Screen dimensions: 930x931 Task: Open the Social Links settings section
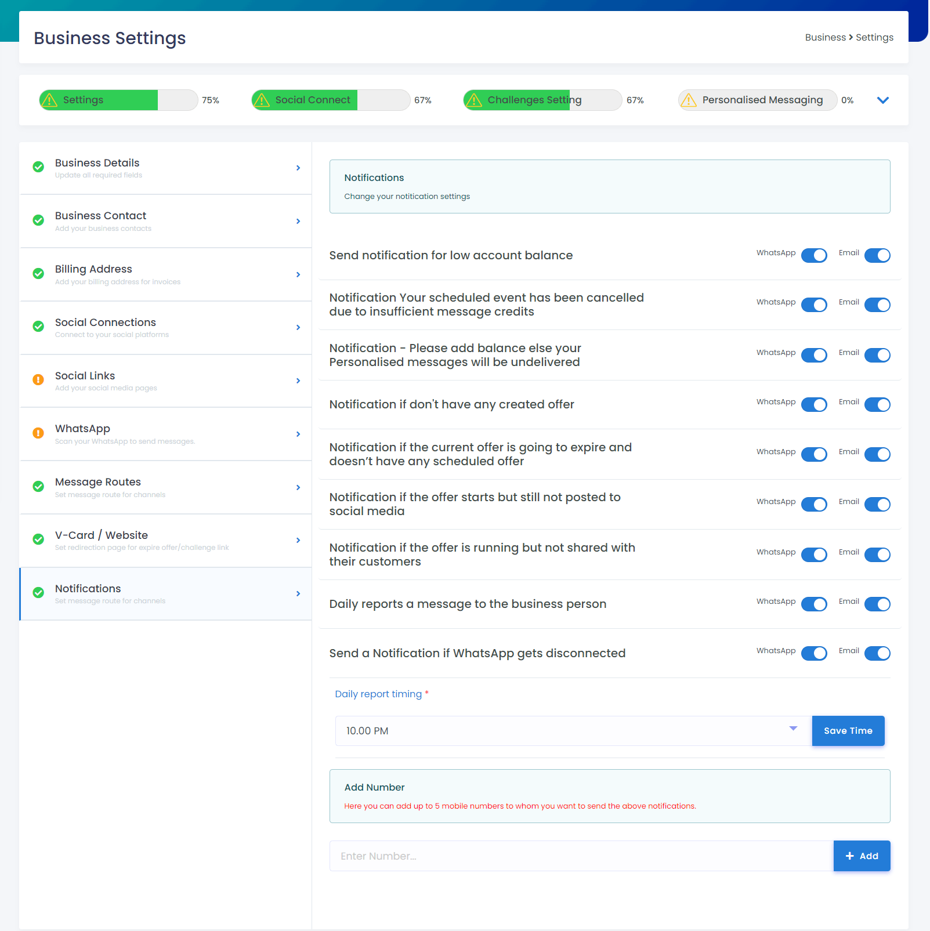tap(166, 381)
